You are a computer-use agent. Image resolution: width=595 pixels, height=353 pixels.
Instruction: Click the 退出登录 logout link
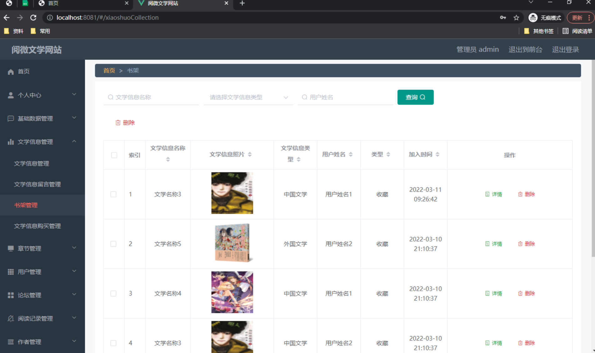tap(565, 49)
